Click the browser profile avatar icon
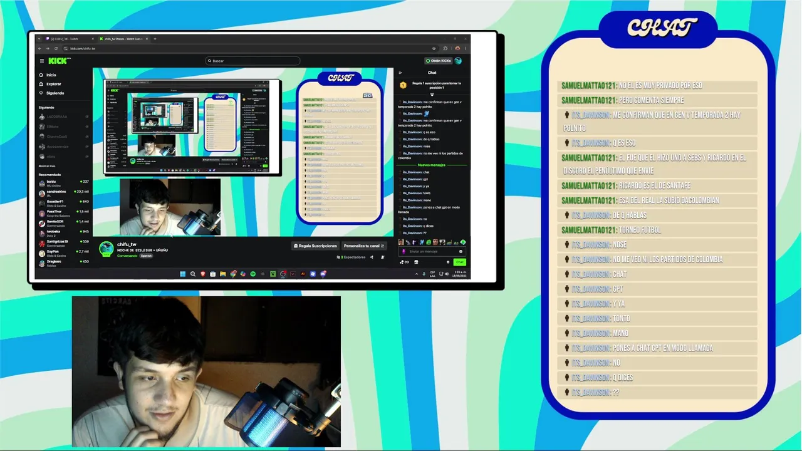802x451 pixels. tap(457, 48)
